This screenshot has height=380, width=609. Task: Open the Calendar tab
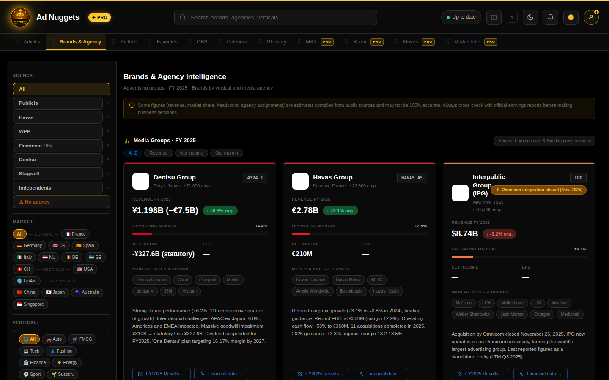coord(233,42)
